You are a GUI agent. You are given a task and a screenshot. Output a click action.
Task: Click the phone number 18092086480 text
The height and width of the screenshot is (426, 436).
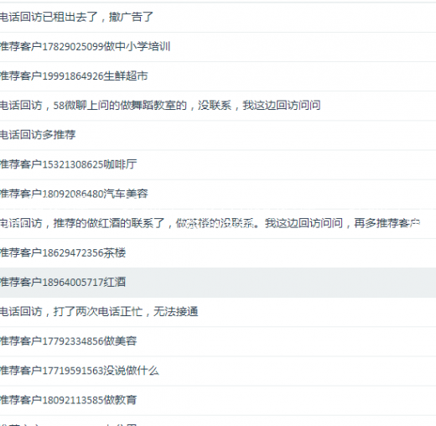(x=73, y=195)
